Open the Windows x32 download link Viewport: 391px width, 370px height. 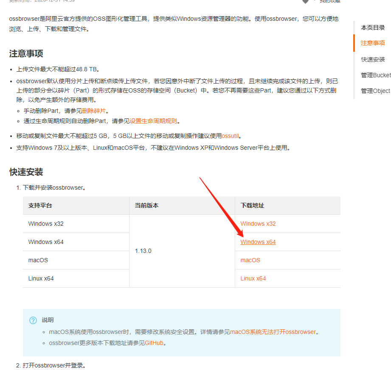(x=258, y=224)
